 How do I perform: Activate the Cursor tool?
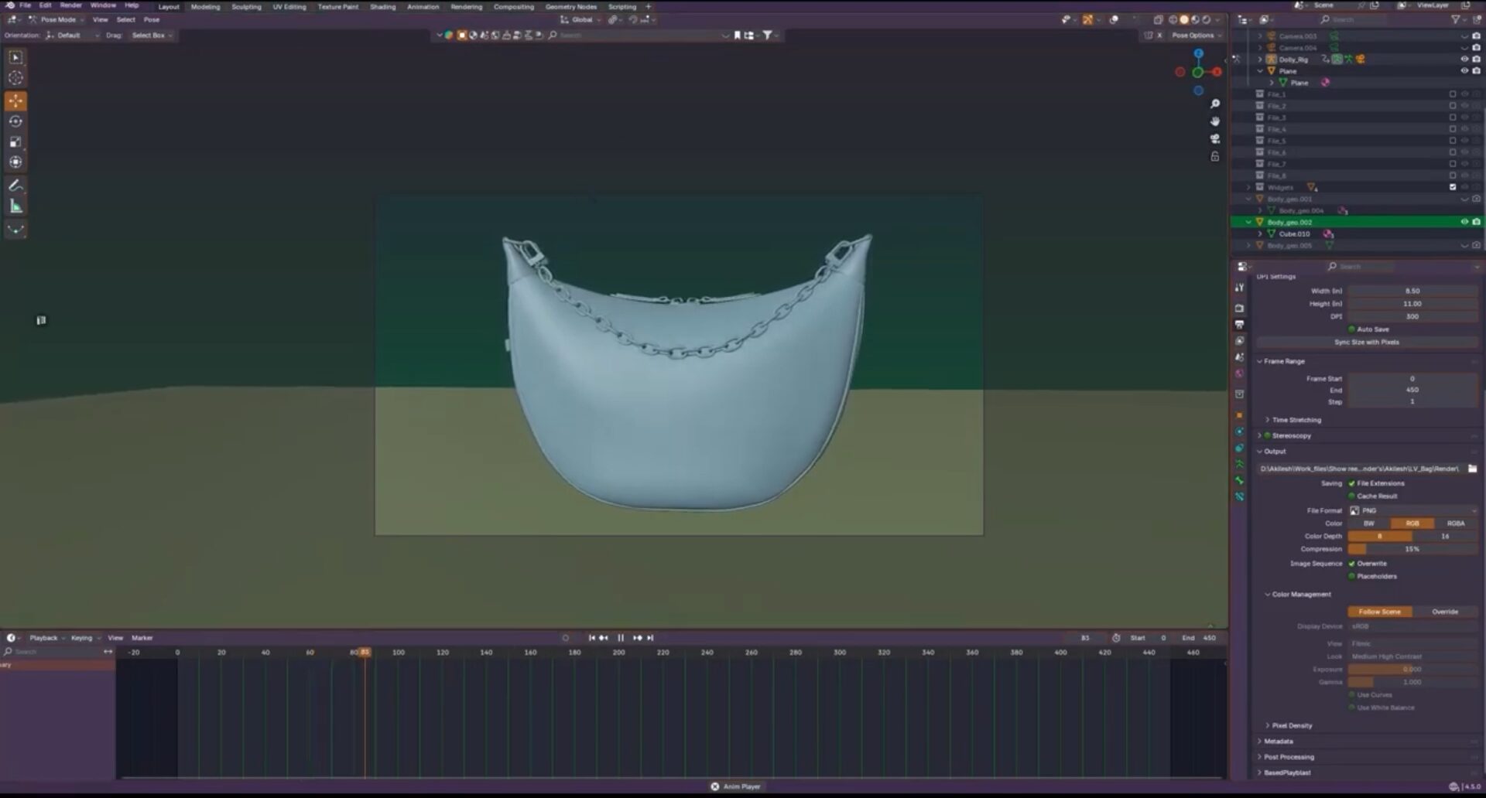pyautogui.click(x=15, y=77)
